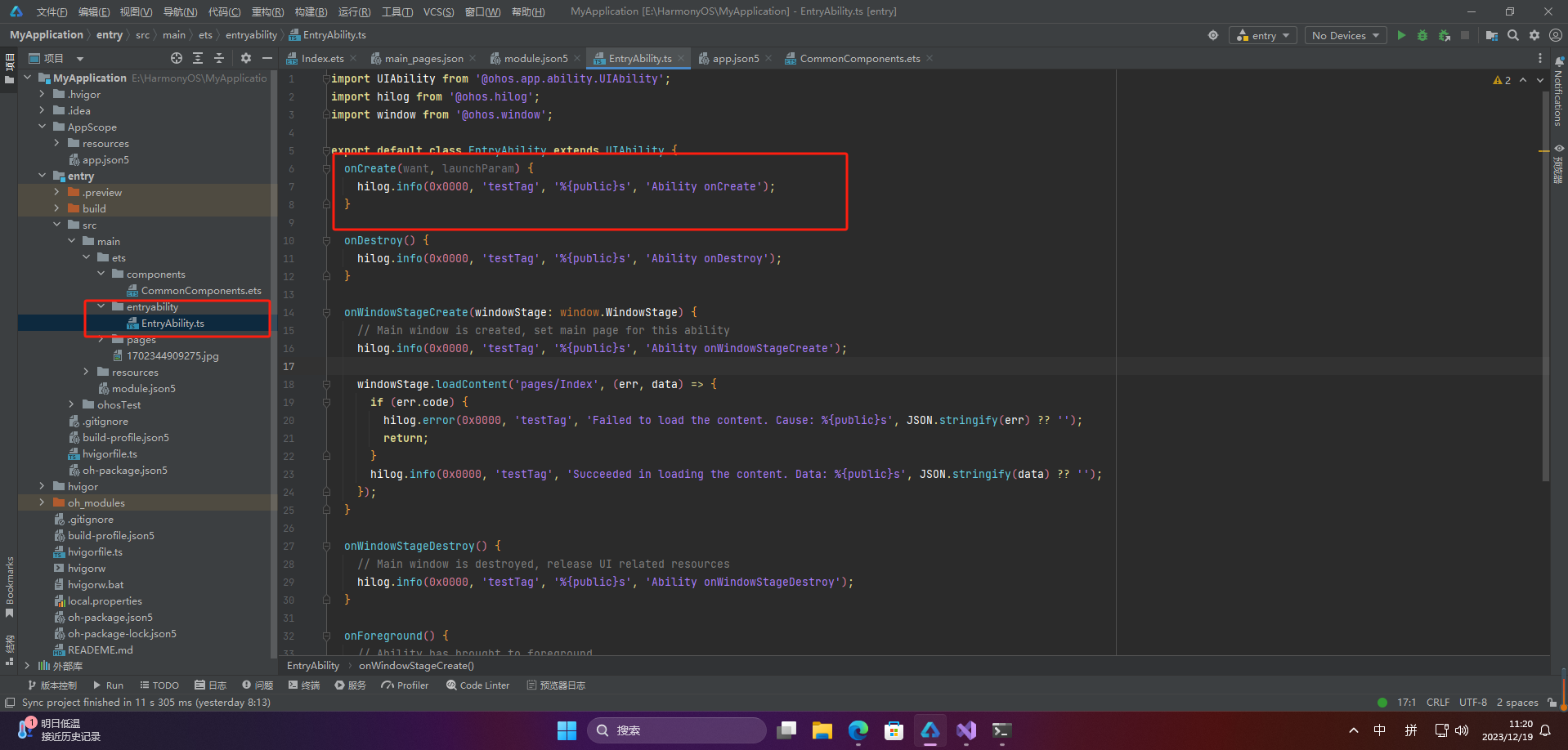Run the entry module with the green play button
The width and height of the screenshot is (1568, 750).
pyautogui.click(x=1401, y=35)
